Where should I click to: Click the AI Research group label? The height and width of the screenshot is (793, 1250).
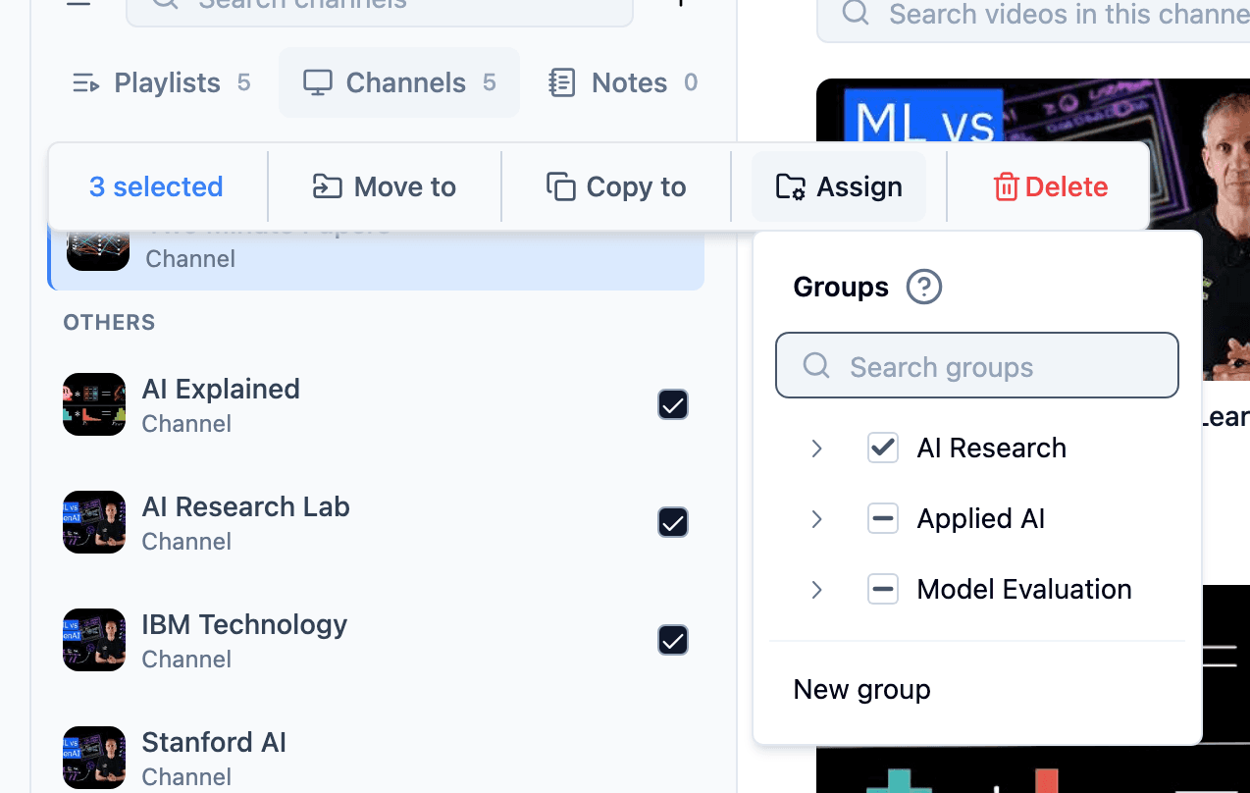click(x=991, y=449)
